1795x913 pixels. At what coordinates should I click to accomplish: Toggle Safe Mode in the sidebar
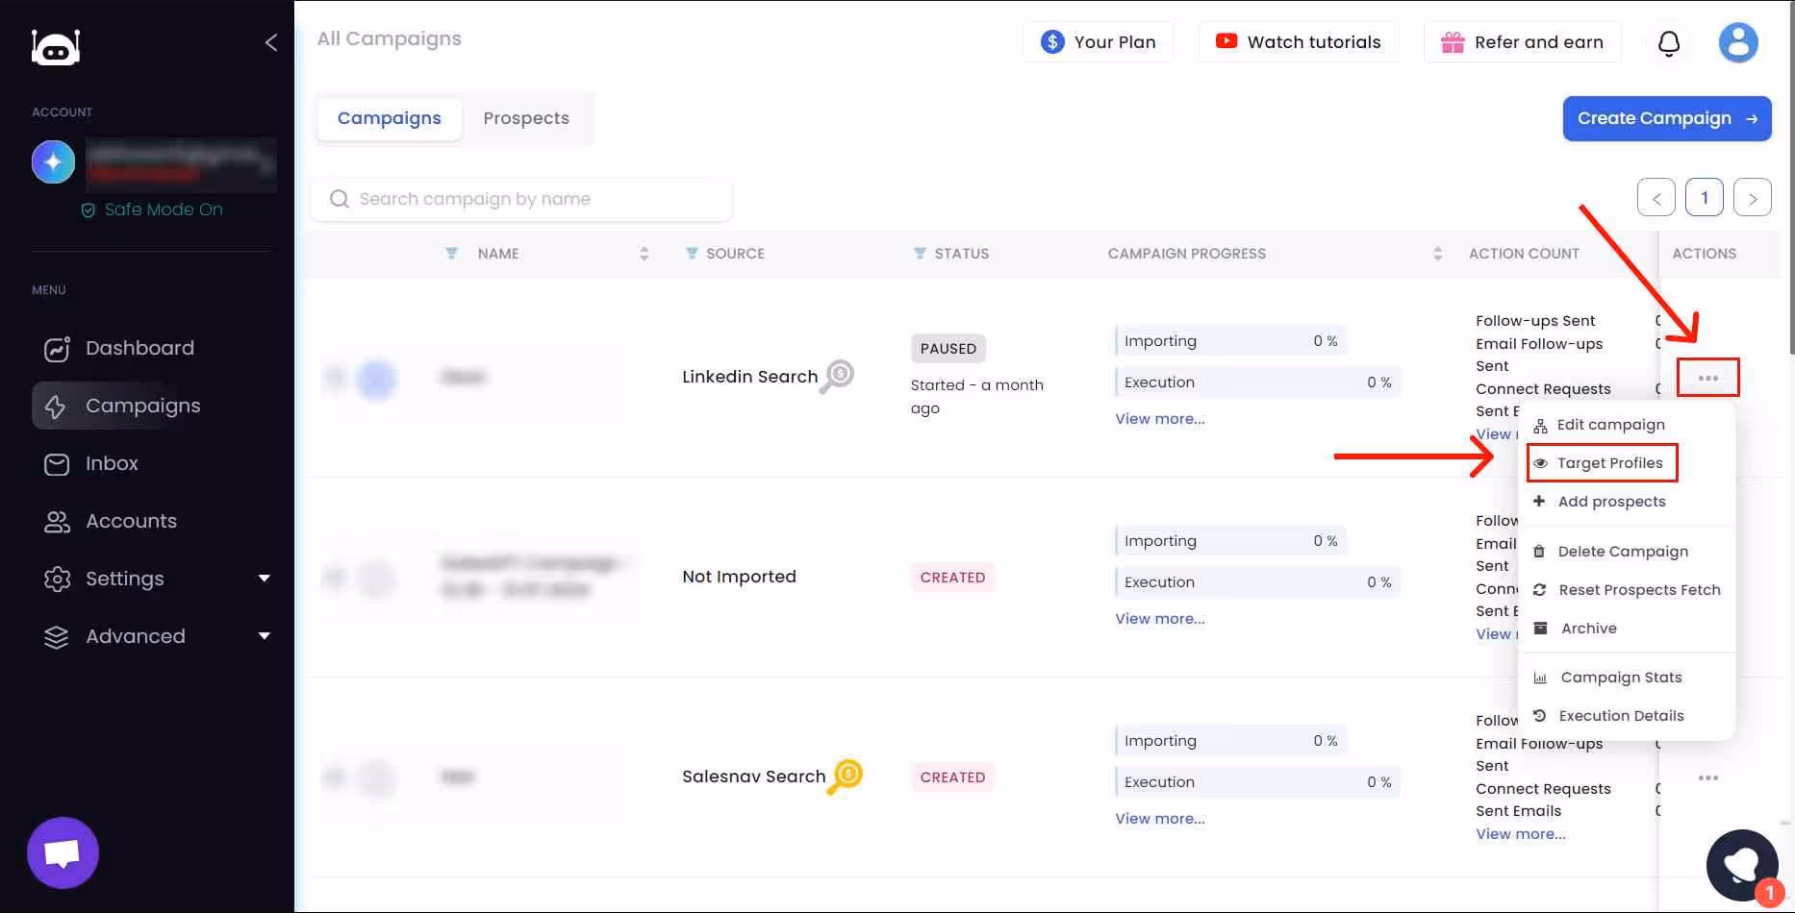click(x=152, y=209)
